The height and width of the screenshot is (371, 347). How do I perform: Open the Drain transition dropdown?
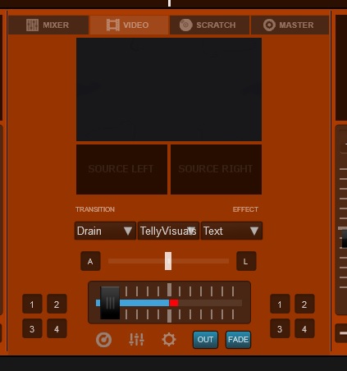105,231
